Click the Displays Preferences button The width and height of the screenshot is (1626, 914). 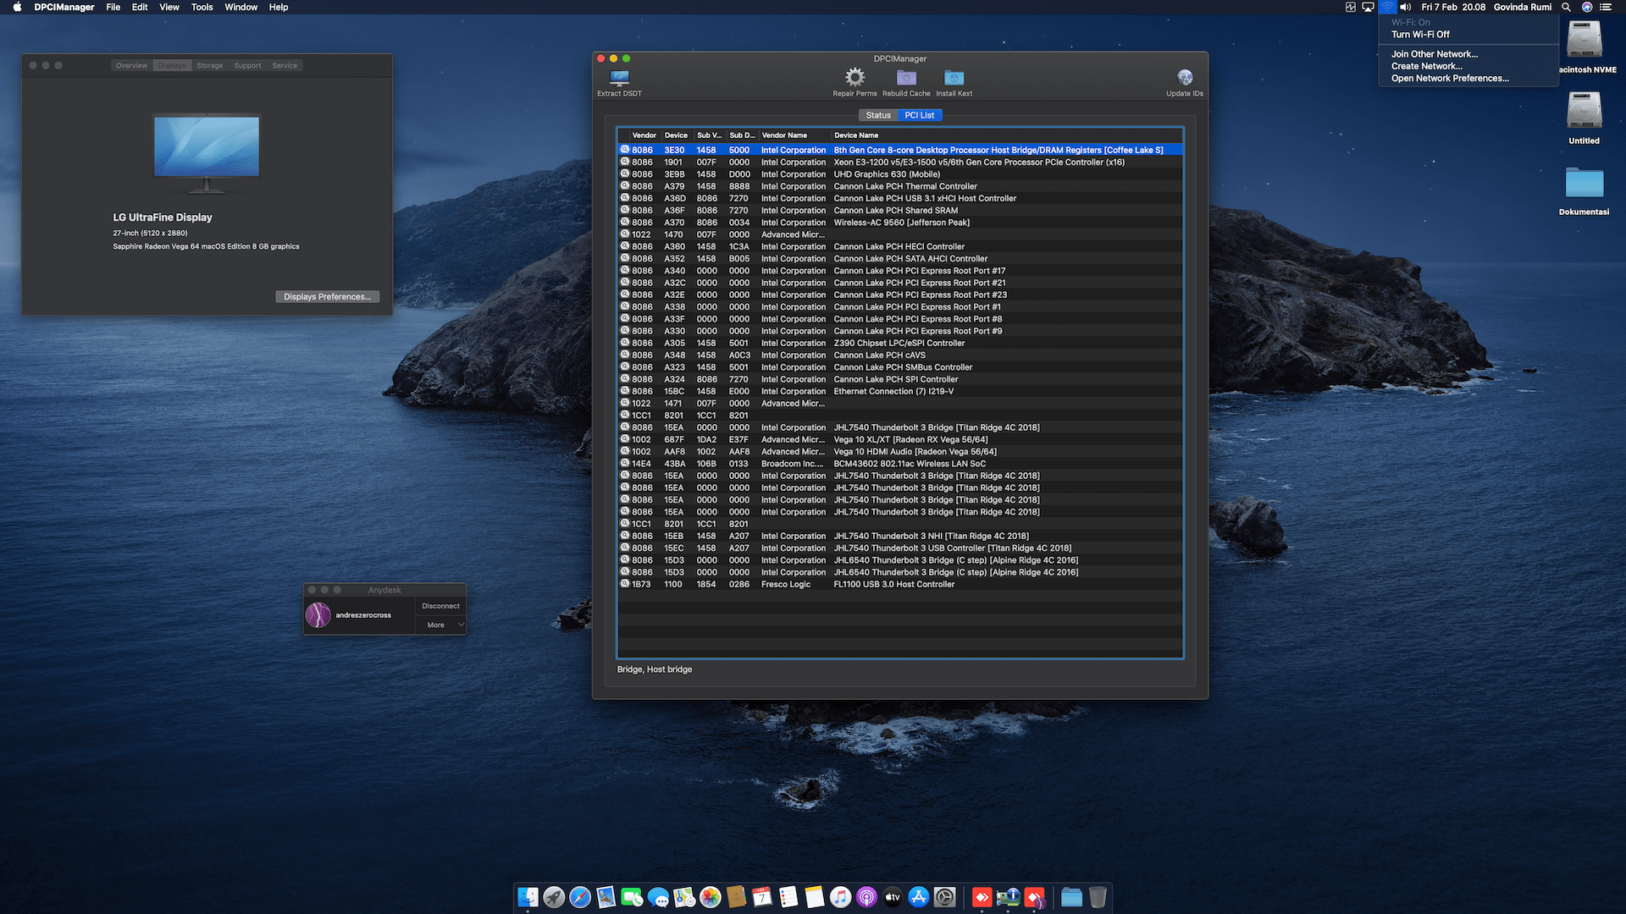click(x=327, y=297)
